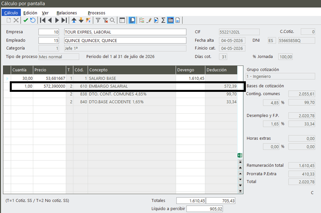Open the Relaciones menu
The width and height of the screenshot is (321, 213).
coord(67,13)
